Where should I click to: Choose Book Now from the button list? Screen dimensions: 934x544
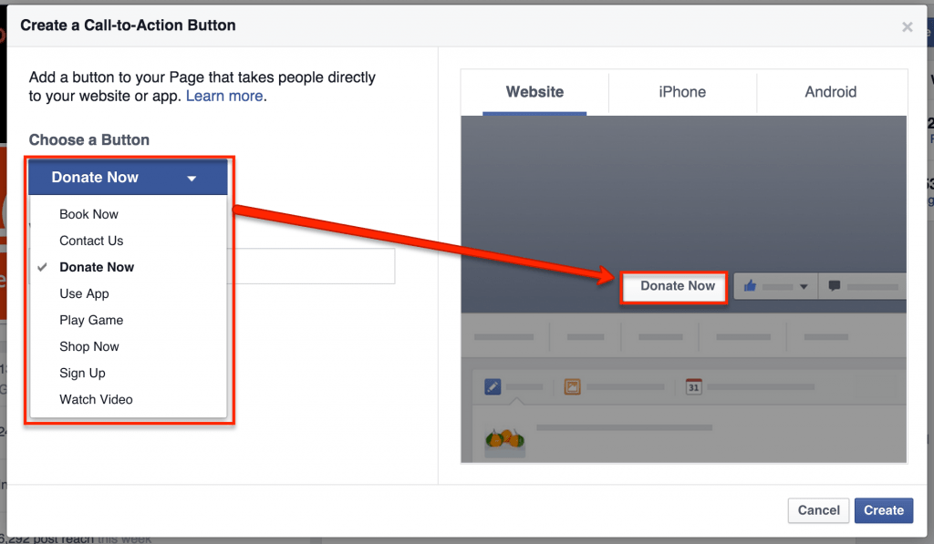88,214
